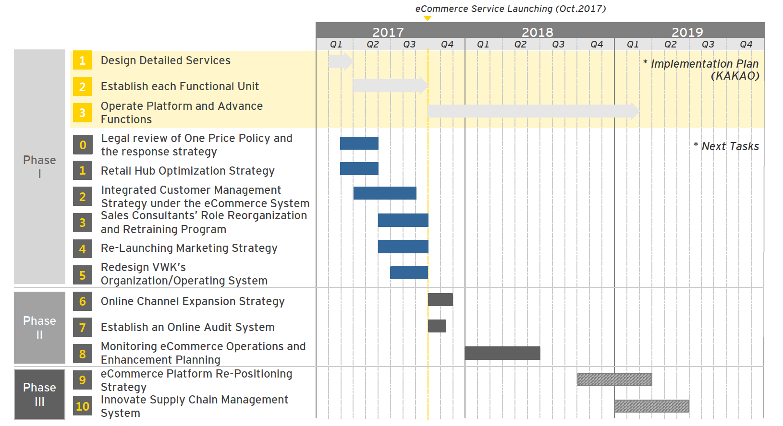Viewport: 783px width, 426px height.
Task: Select the Phase II block
Action: 39,328
